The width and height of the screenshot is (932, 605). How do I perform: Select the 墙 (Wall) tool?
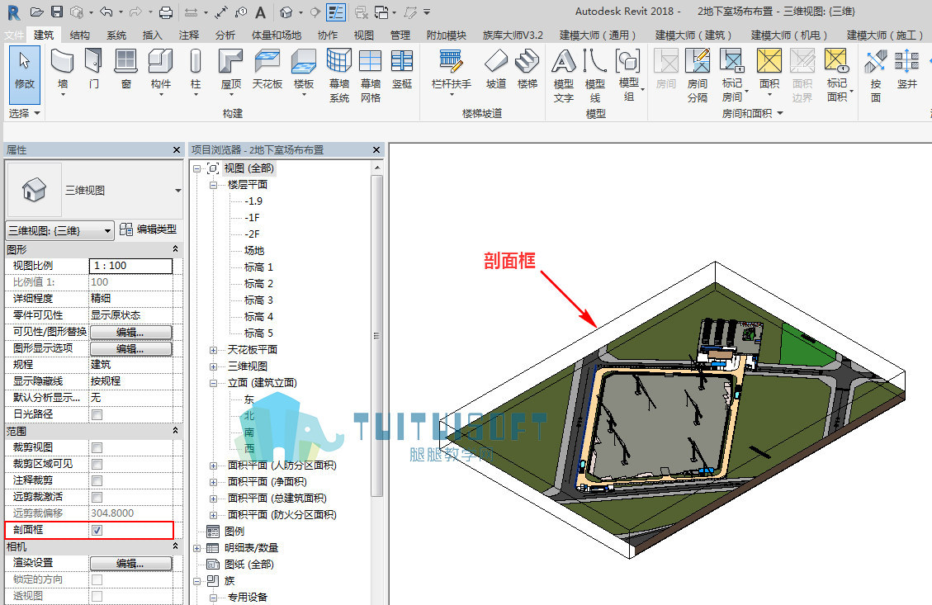pos(63,71)
